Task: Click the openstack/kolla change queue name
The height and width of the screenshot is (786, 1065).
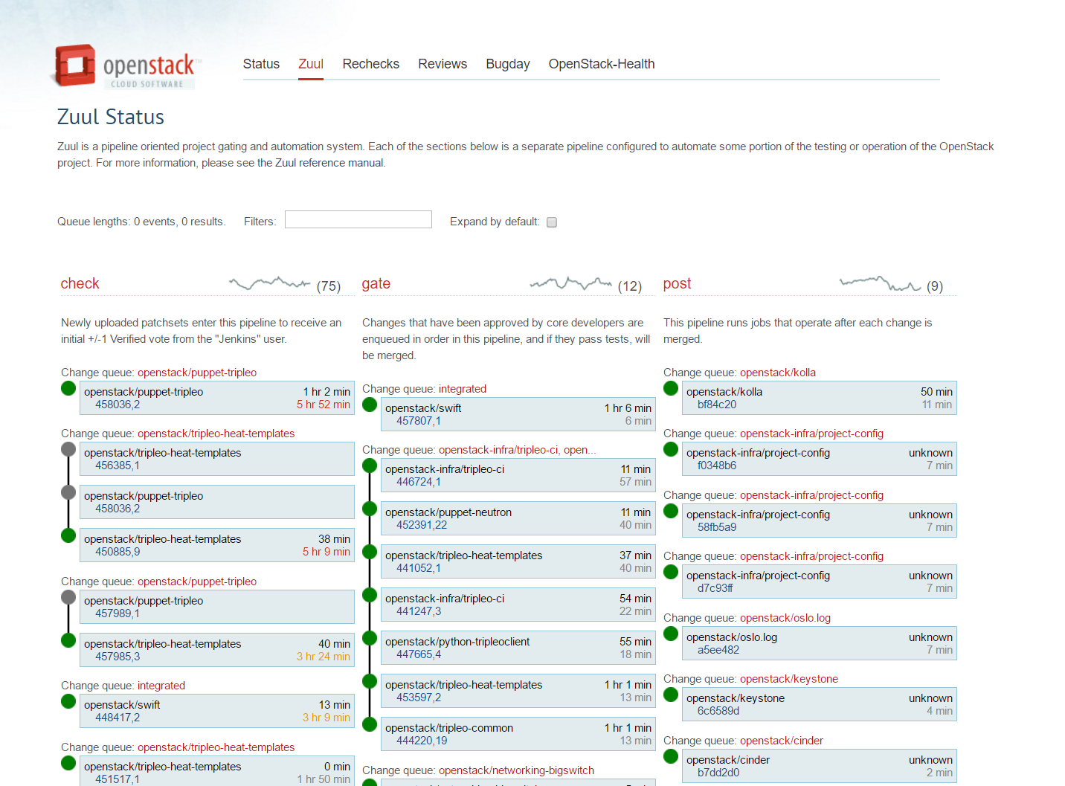Action: [778, 373]
